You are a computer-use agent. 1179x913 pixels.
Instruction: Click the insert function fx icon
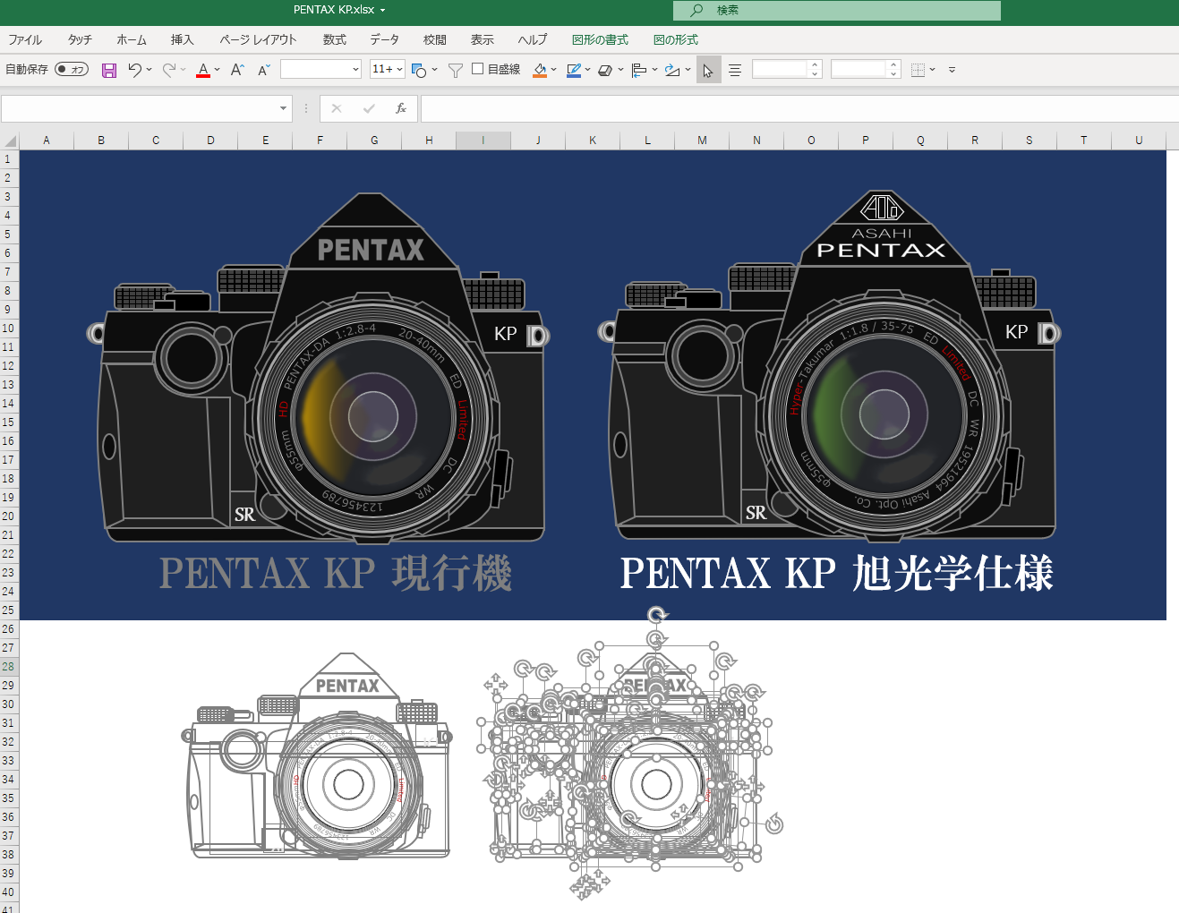tap(401, 108)
